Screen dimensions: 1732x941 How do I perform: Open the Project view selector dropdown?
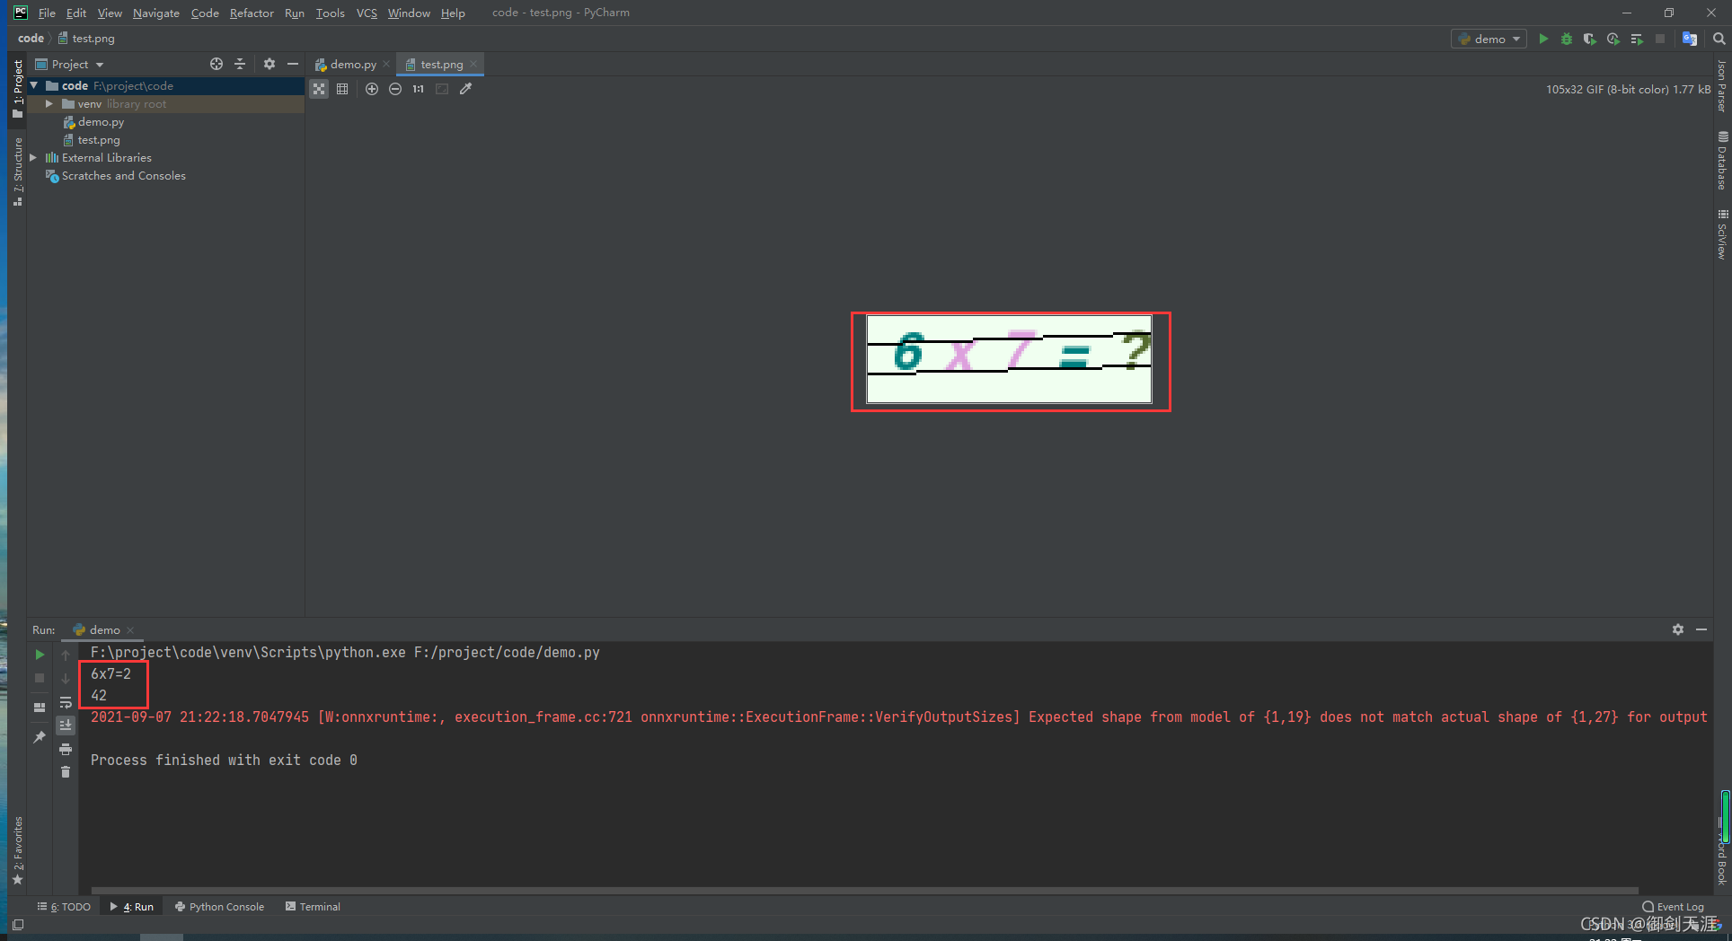(x=69, y=64)
